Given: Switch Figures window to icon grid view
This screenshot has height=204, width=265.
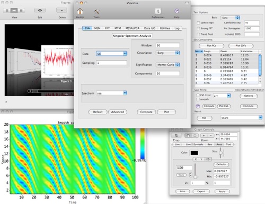Looking at the screenshot, I should (7, 11).
